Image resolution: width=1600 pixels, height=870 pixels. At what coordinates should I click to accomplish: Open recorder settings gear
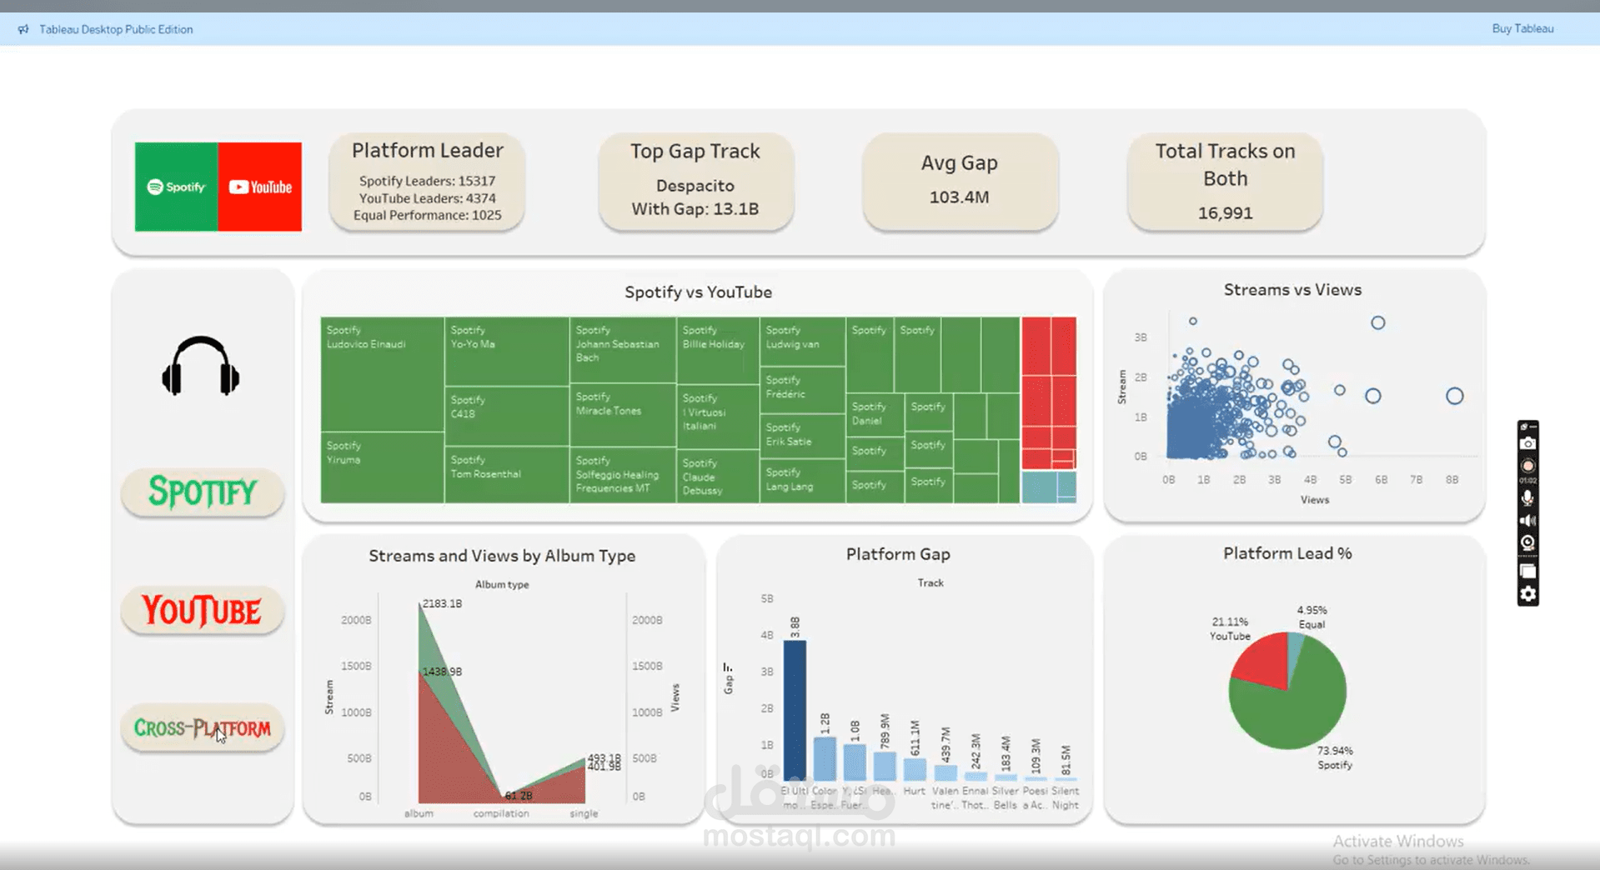tap(1527, 594)
